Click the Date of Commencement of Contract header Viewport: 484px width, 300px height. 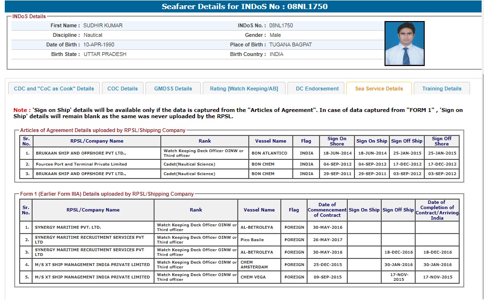click(327, 210)
